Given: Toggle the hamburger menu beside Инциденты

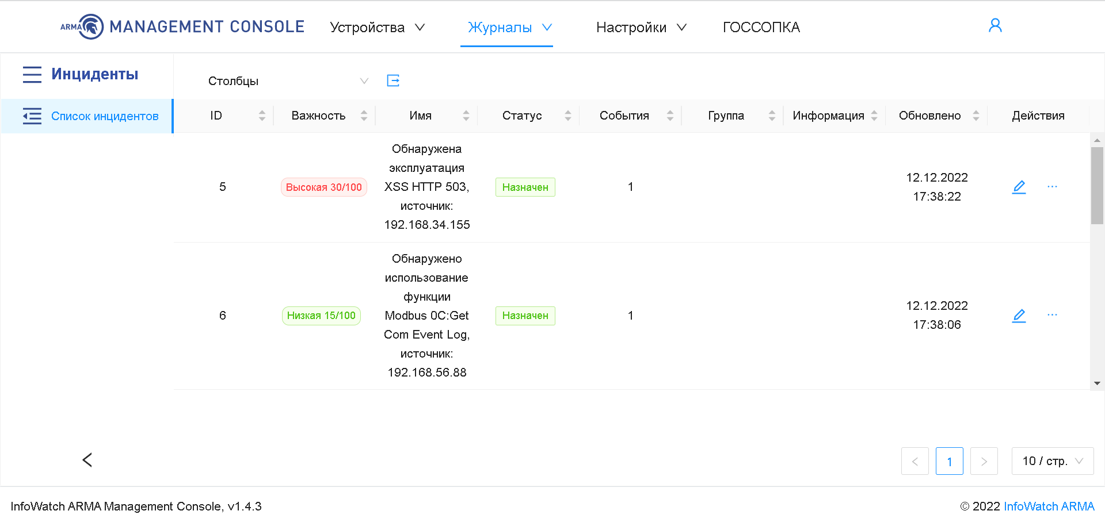Looking at the screenshot, I should (32, 74).
